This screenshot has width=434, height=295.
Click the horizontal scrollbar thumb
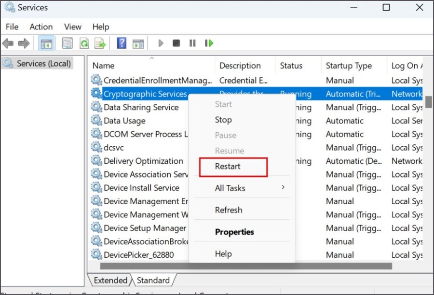[x=246, y=266]
